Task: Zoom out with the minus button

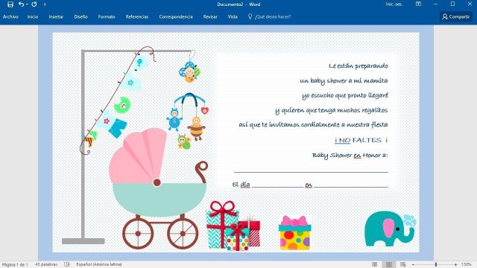Action: click(413, 265)
